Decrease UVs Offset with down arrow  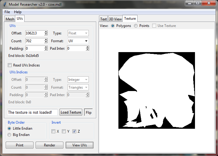pos(46,34)
